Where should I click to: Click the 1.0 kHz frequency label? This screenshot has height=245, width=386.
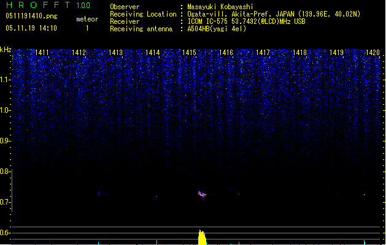[5, 110]
